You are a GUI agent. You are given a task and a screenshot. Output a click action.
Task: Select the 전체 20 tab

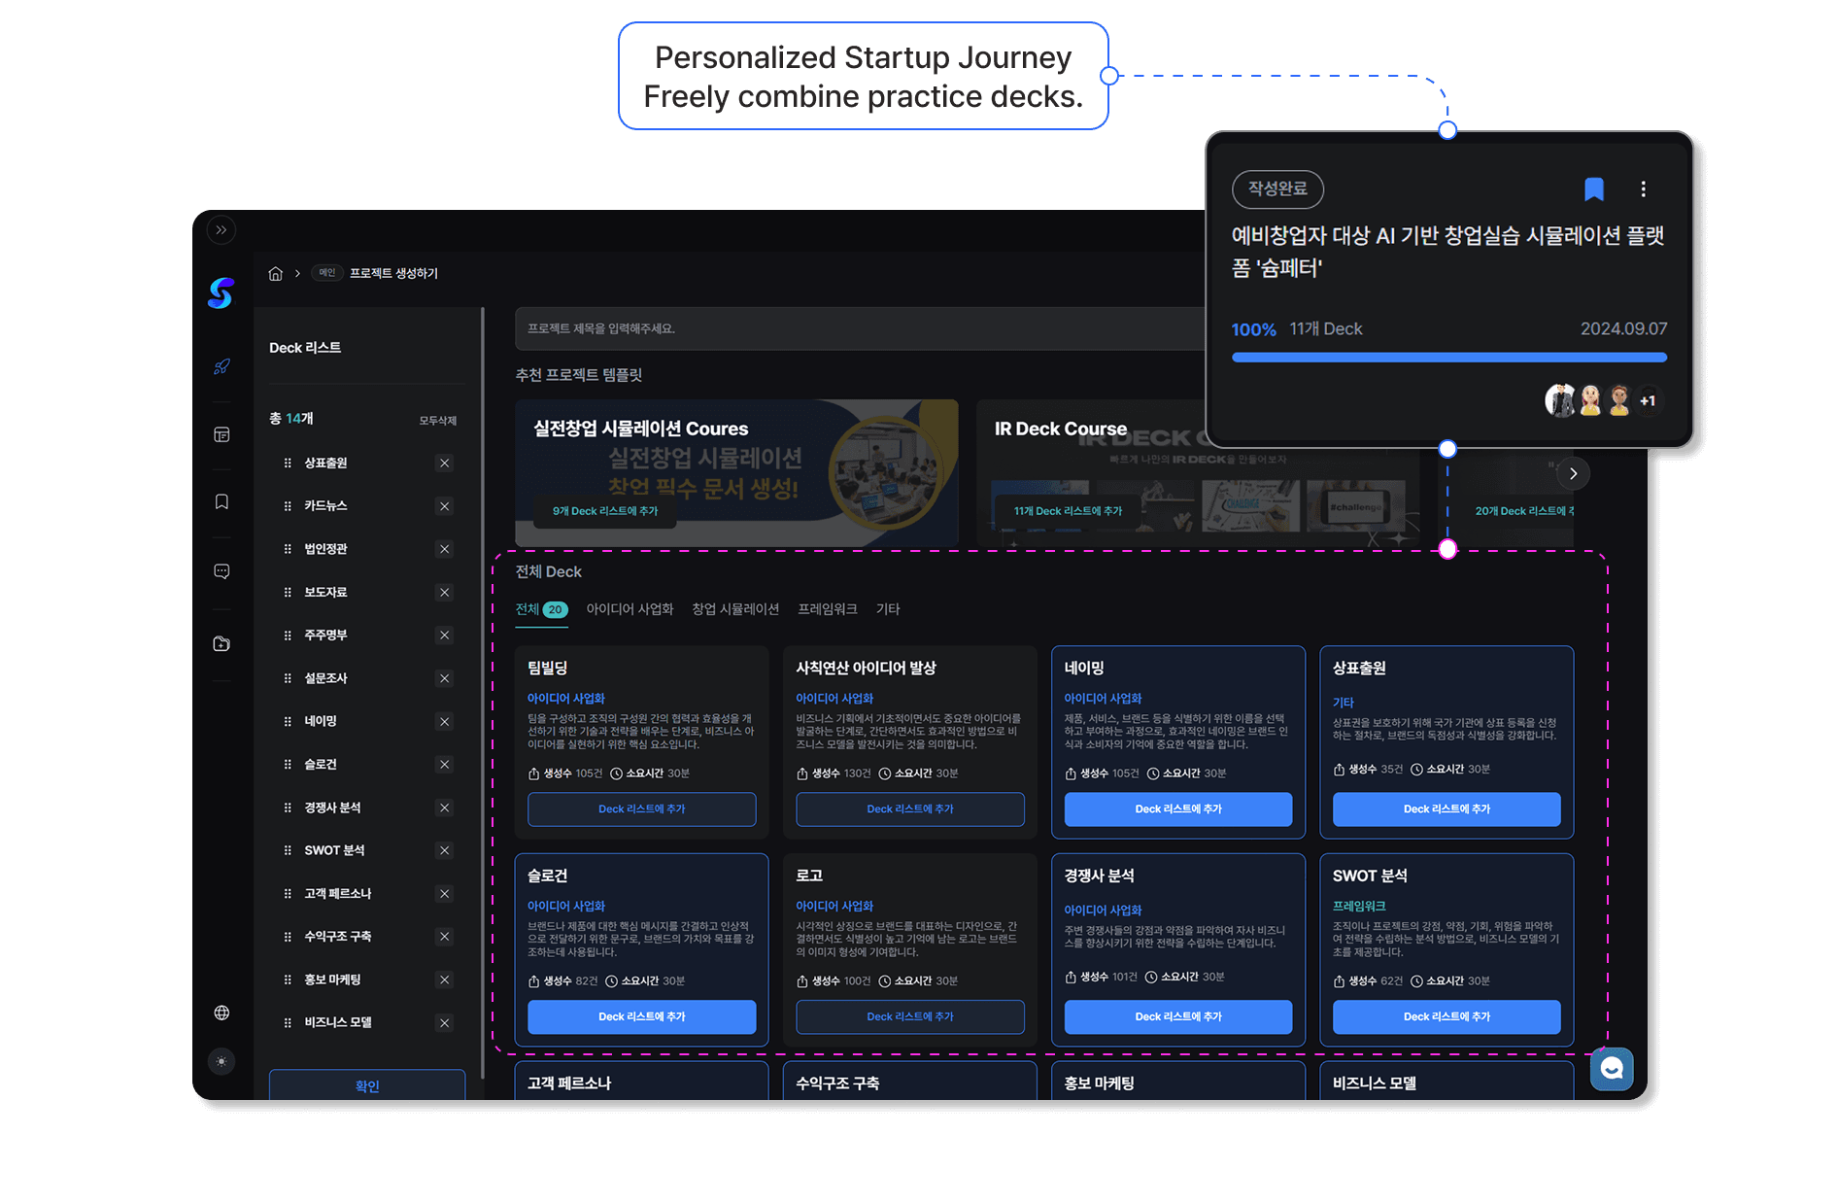point(541,609)
